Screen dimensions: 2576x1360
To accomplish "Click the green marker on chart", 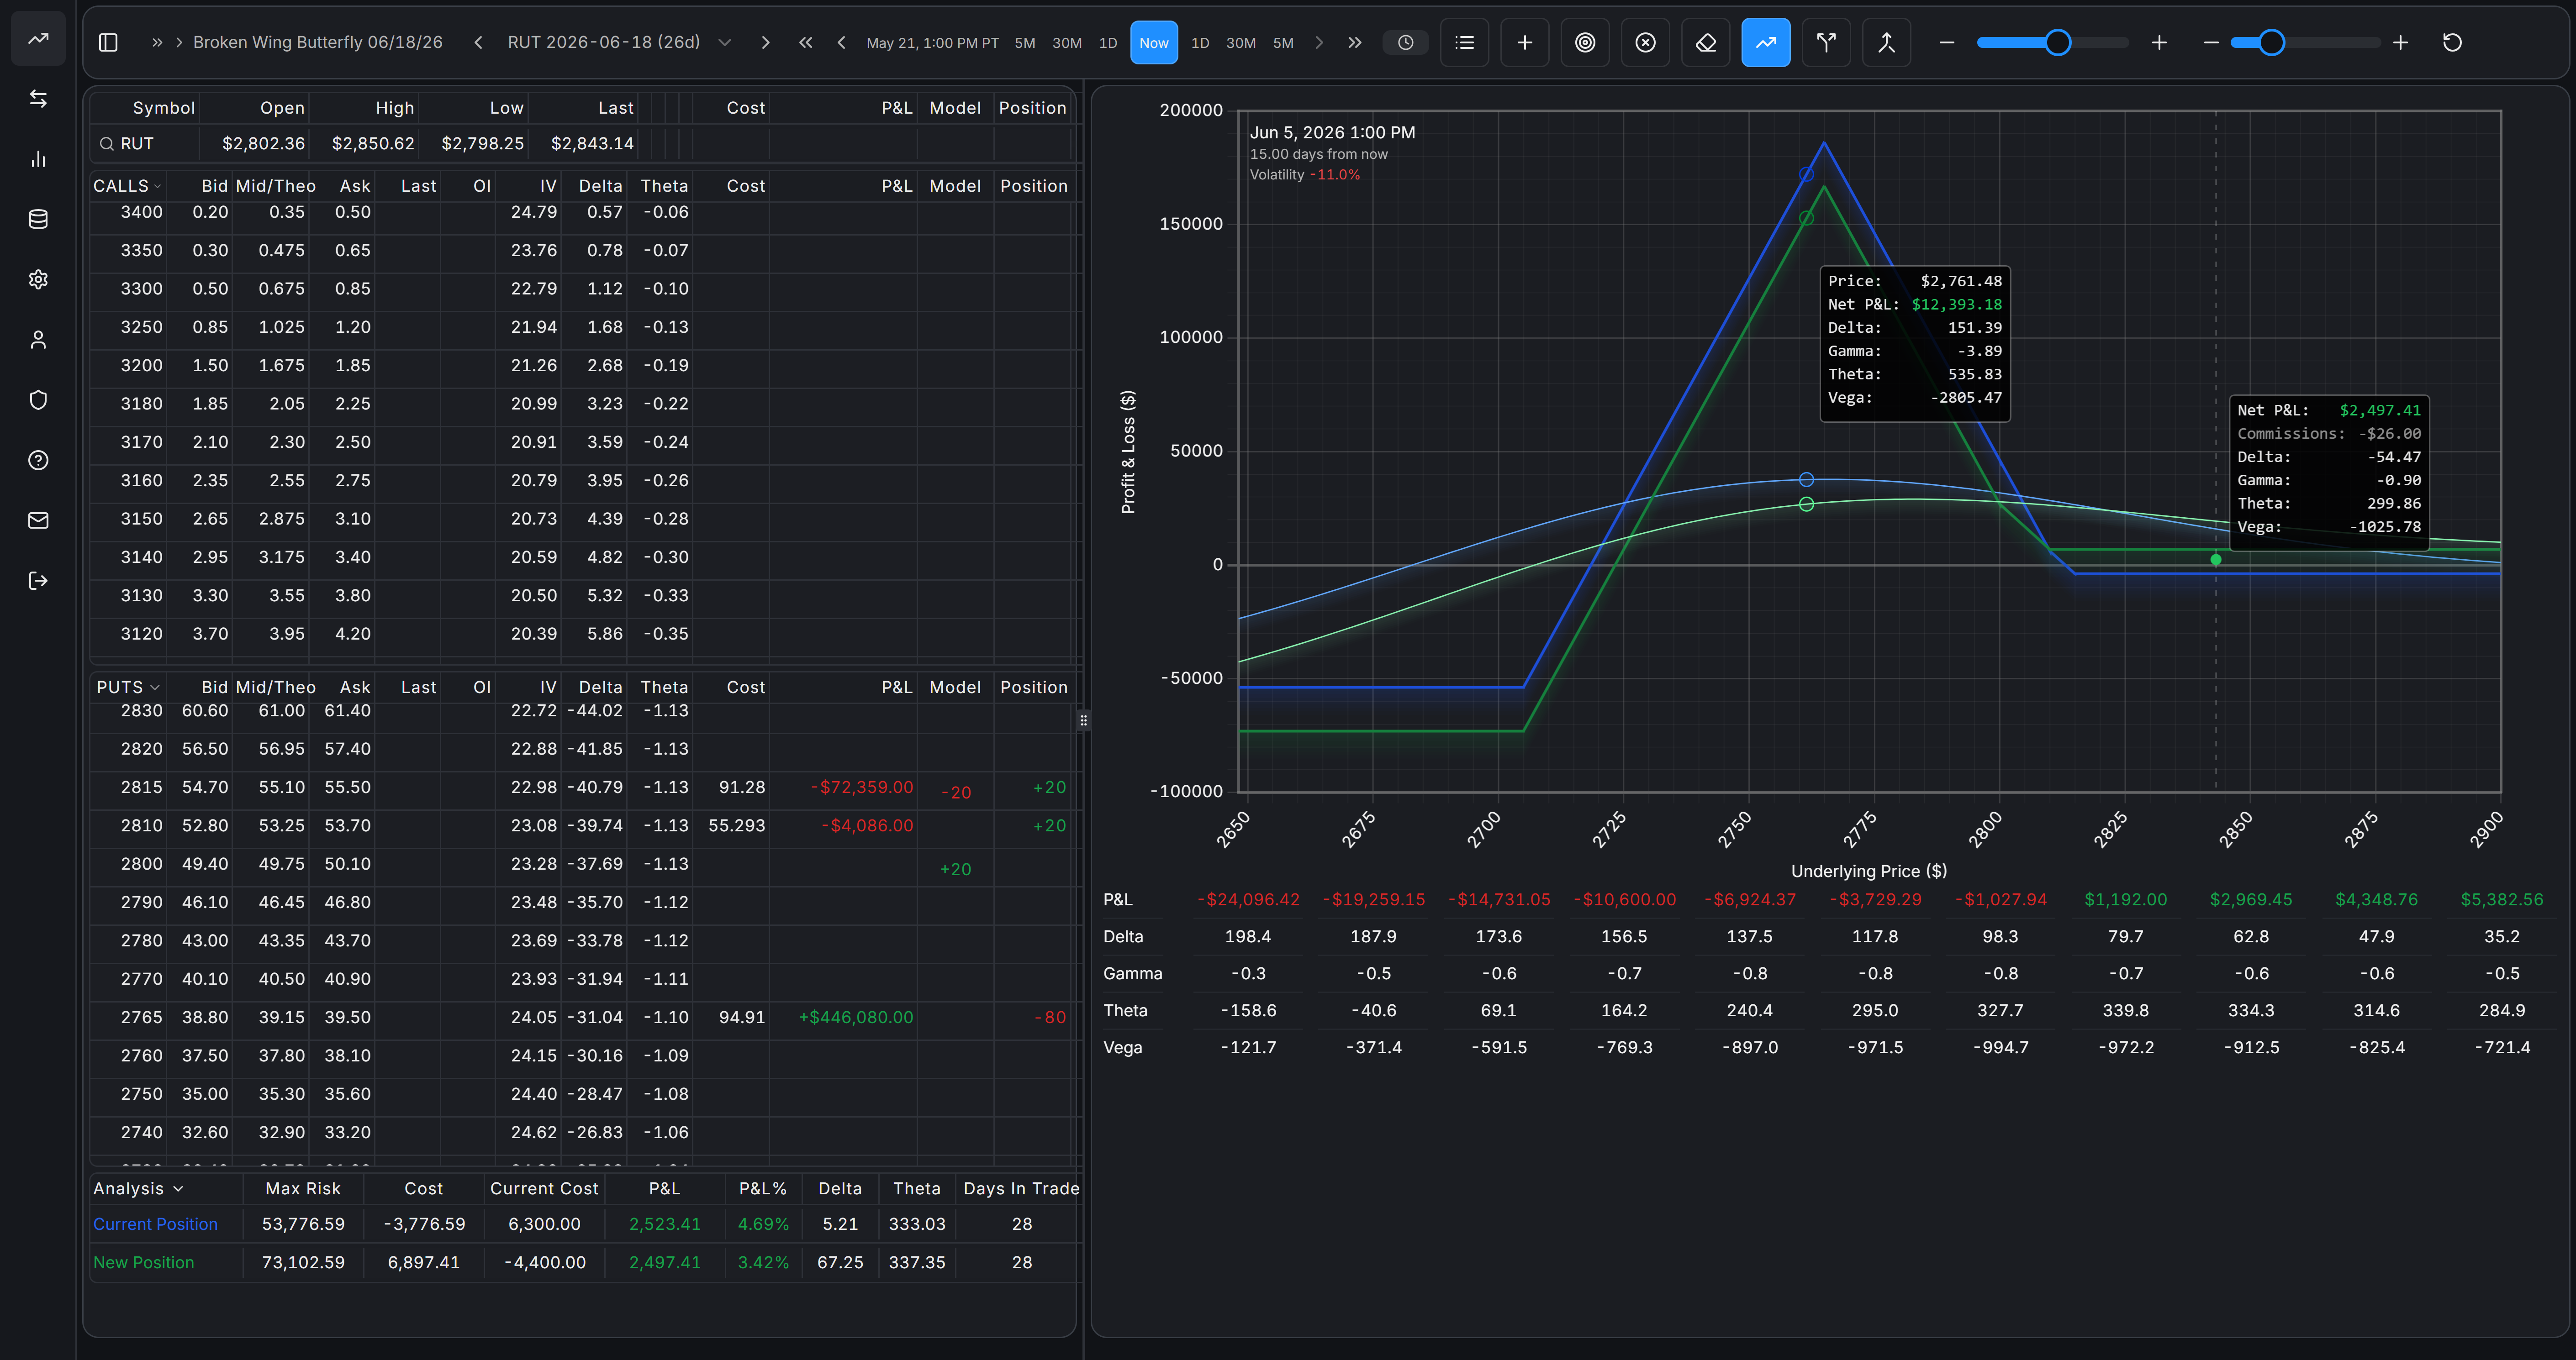I will [x=2215, y=560].
